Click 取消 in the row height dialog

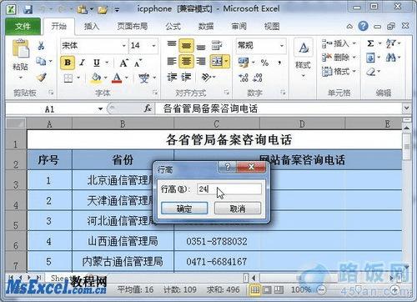pyautogui.click(x=238, y=209)
